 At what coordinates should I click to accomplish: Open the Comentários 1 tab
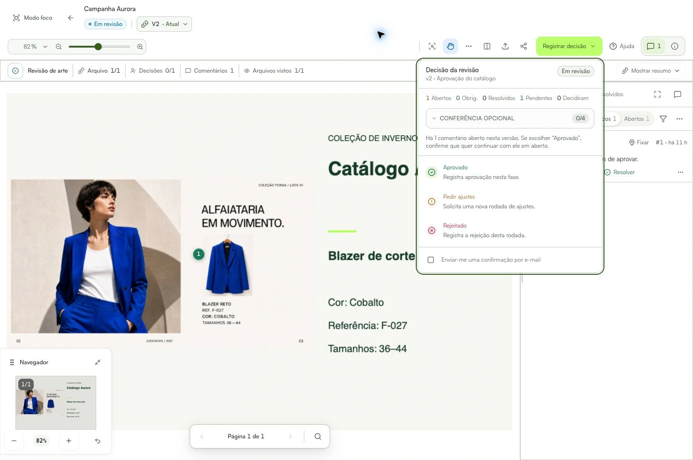[209, 71]
